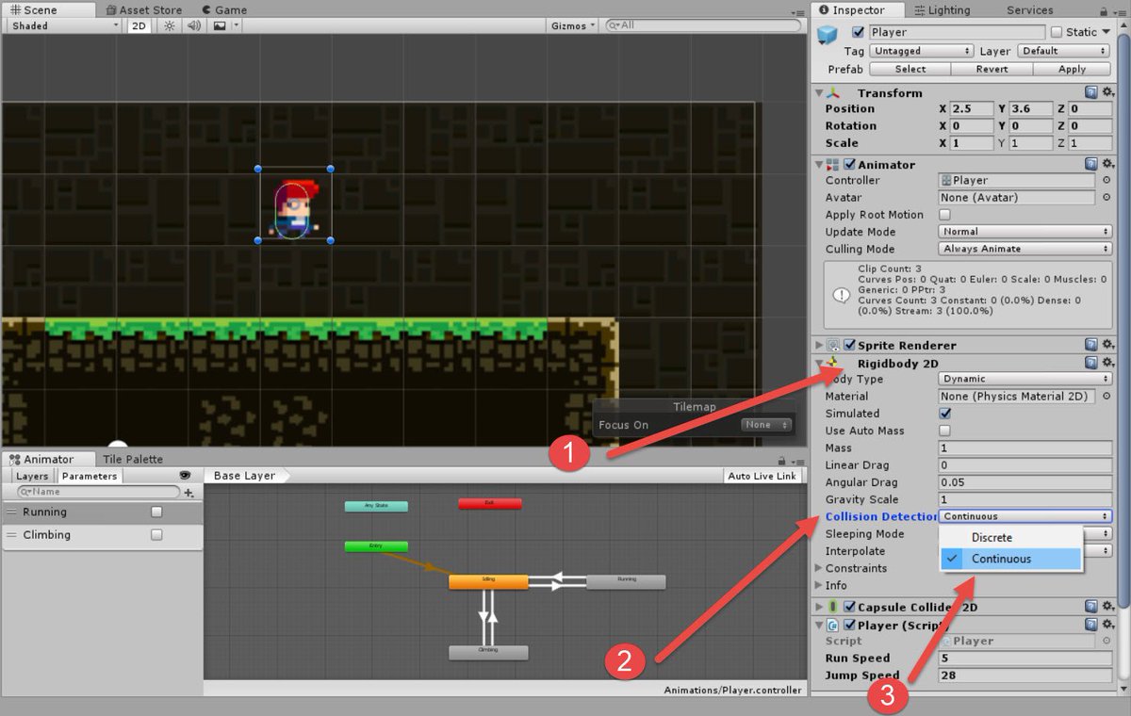Click the add Parameter plus icon in Animator

tap(189, 493)
